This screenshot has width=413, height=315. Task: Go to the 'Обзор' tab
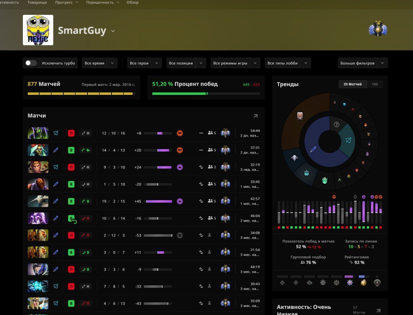[x=132, y=3]
